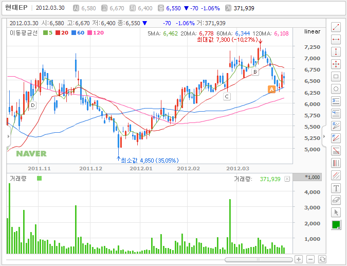This screenshot has width=347, height=266.
Task: Click the 20MA value 6,778
Action: pos(206,33)
